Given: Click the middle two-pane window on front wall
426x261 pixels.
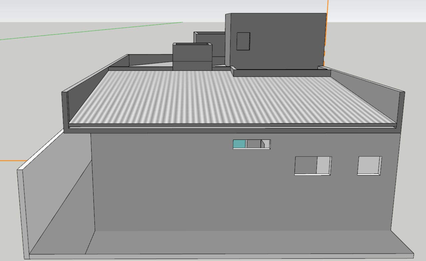Looking at the screenshot, I should pos(306,165).
